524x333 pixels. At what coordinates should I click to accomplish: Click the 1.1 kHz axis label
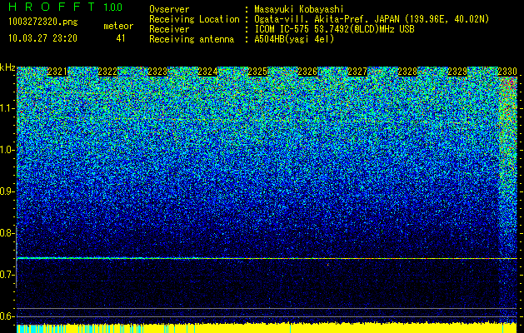point(7,109)
